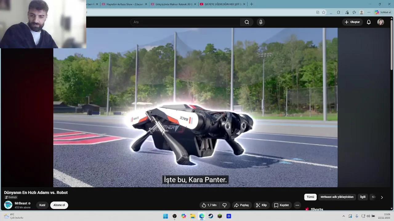
Task: Close the DAİREYE SIĞDIRDIĞIN tab
Action: point(244,4)
